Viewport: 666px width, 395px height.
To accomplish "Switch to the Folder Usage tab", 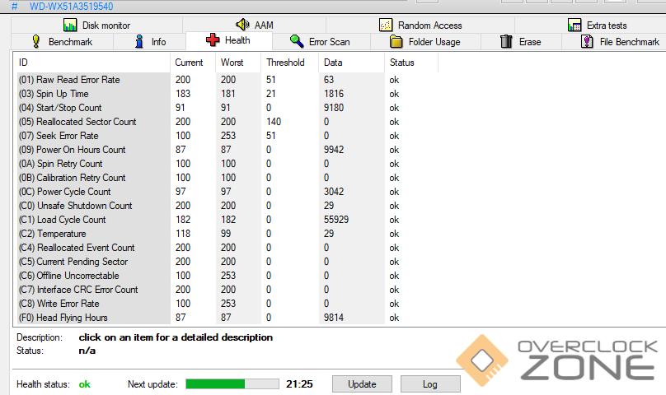I will point(425,42).
